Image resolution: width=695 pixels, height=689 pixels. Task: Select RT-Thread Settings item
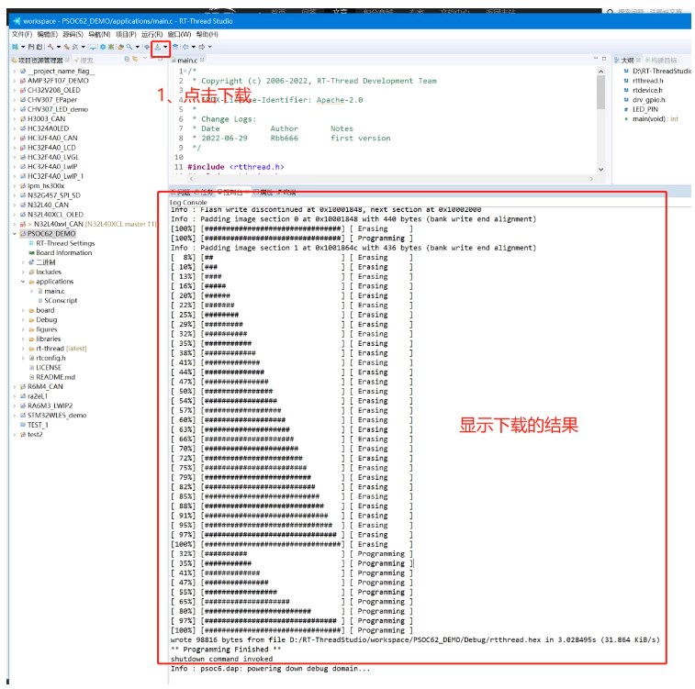(x=65, y=243)
